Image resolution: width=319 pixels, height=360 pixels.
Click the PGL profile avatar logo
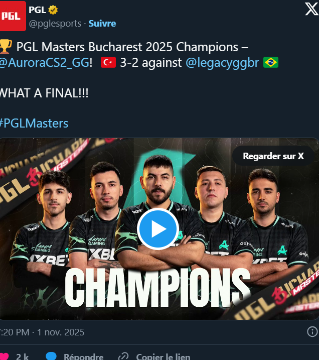click(13, 16)
